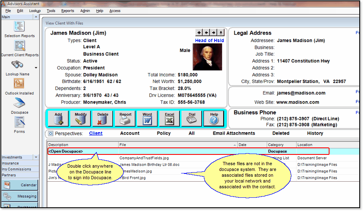Screen dimensions: 363x211
Task: Switch to the Email Attachments perspective
Action: point(234,133)
